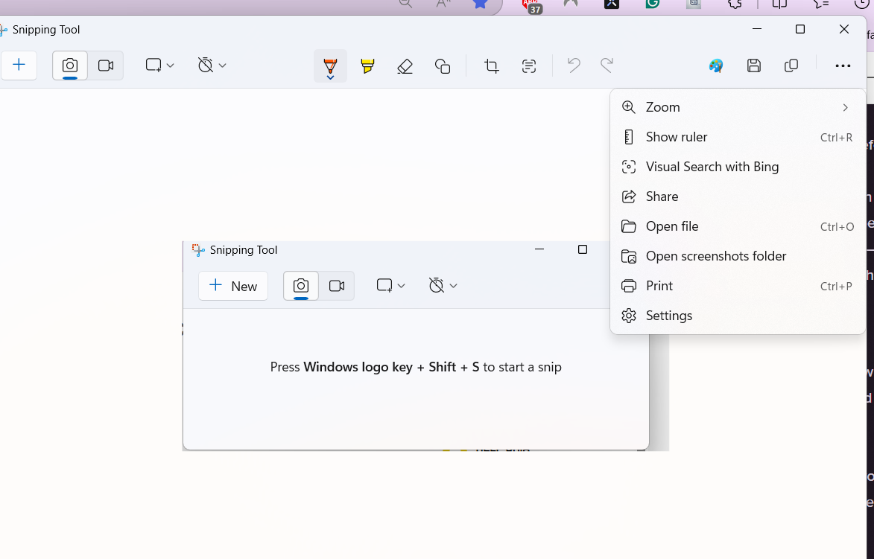Undo the last edit

pyautogui.click(x=574, y=66)
